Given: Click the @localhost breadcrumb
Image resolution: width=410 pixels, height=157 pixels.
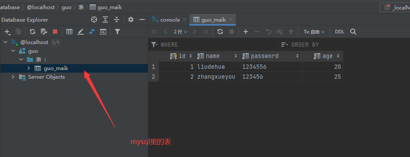Looking at the screenshot, I should coord(41,7).
